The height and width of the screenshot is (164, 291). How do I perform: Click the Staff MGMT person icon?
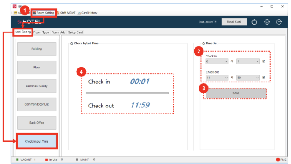58,13
